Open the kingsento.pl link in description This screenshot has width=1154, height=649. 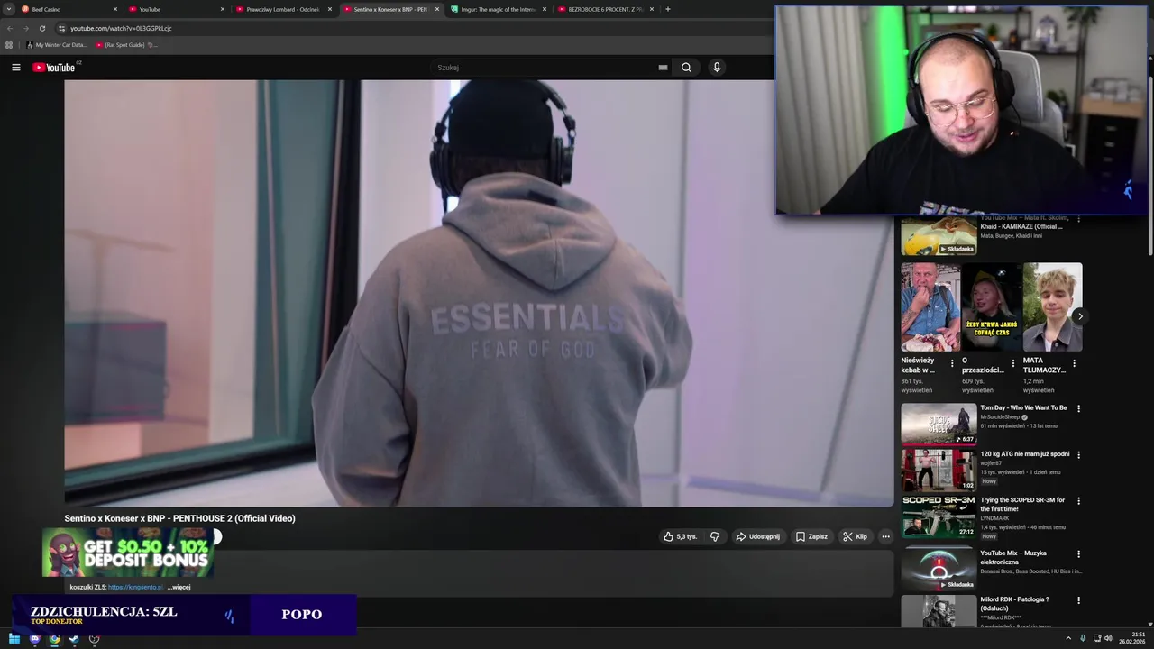point(135,587)
